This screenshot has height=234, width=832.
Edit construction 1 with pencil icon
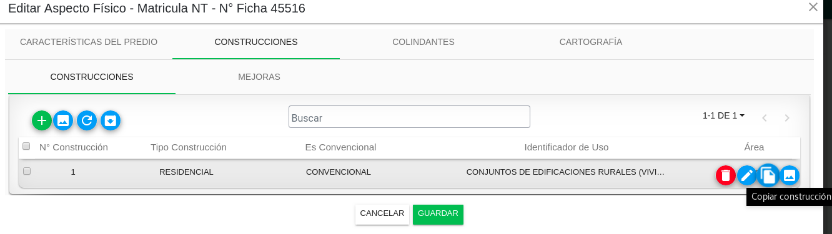pos(747,175)
